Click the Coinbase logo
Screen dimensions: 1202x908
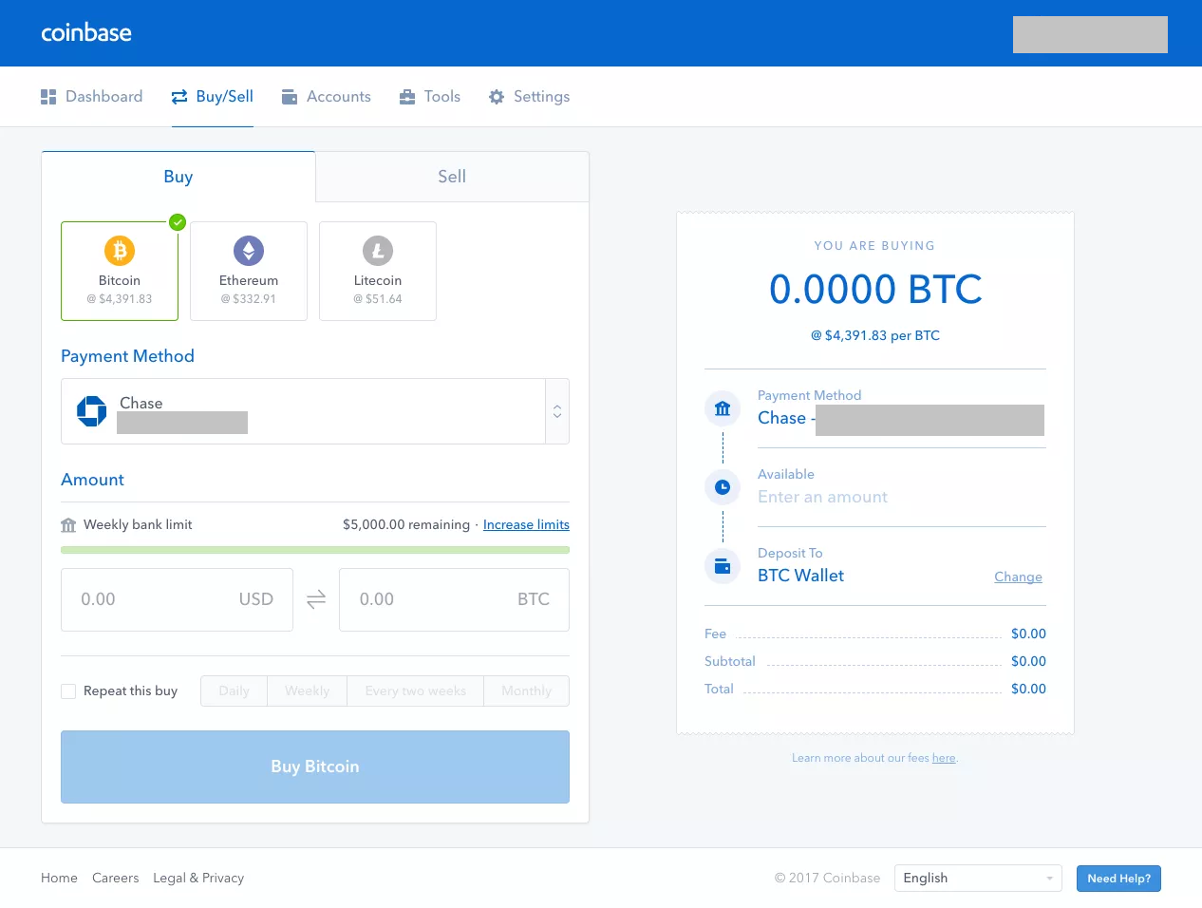[x=86, y=32]
